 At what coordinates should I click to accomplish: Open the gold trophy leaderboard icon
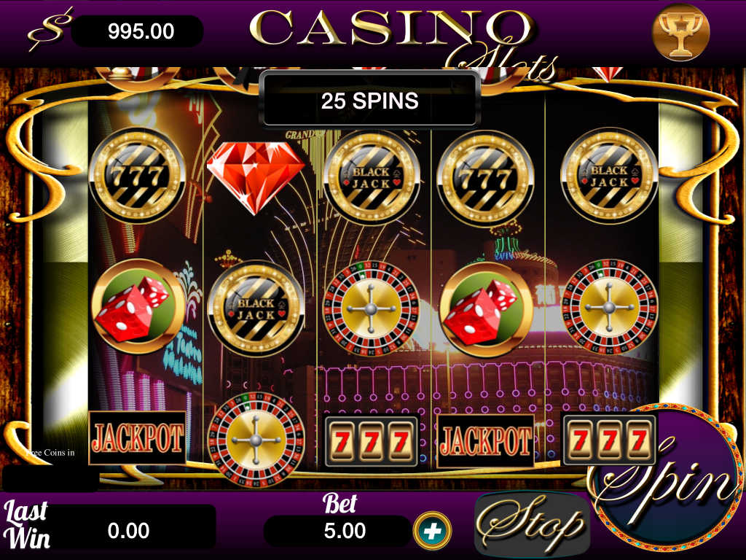[x=680, y=32]
